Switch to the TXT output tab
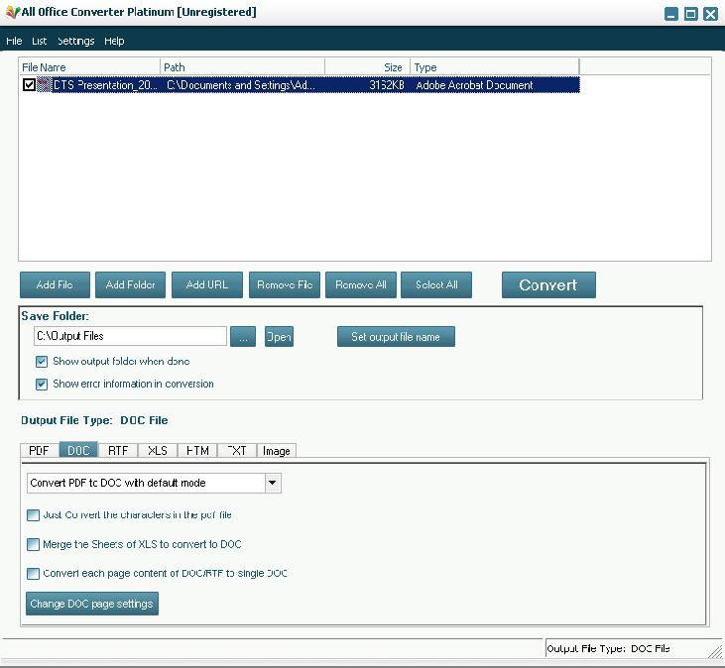This screenshot has width=725, height=668. pos(237,450)
